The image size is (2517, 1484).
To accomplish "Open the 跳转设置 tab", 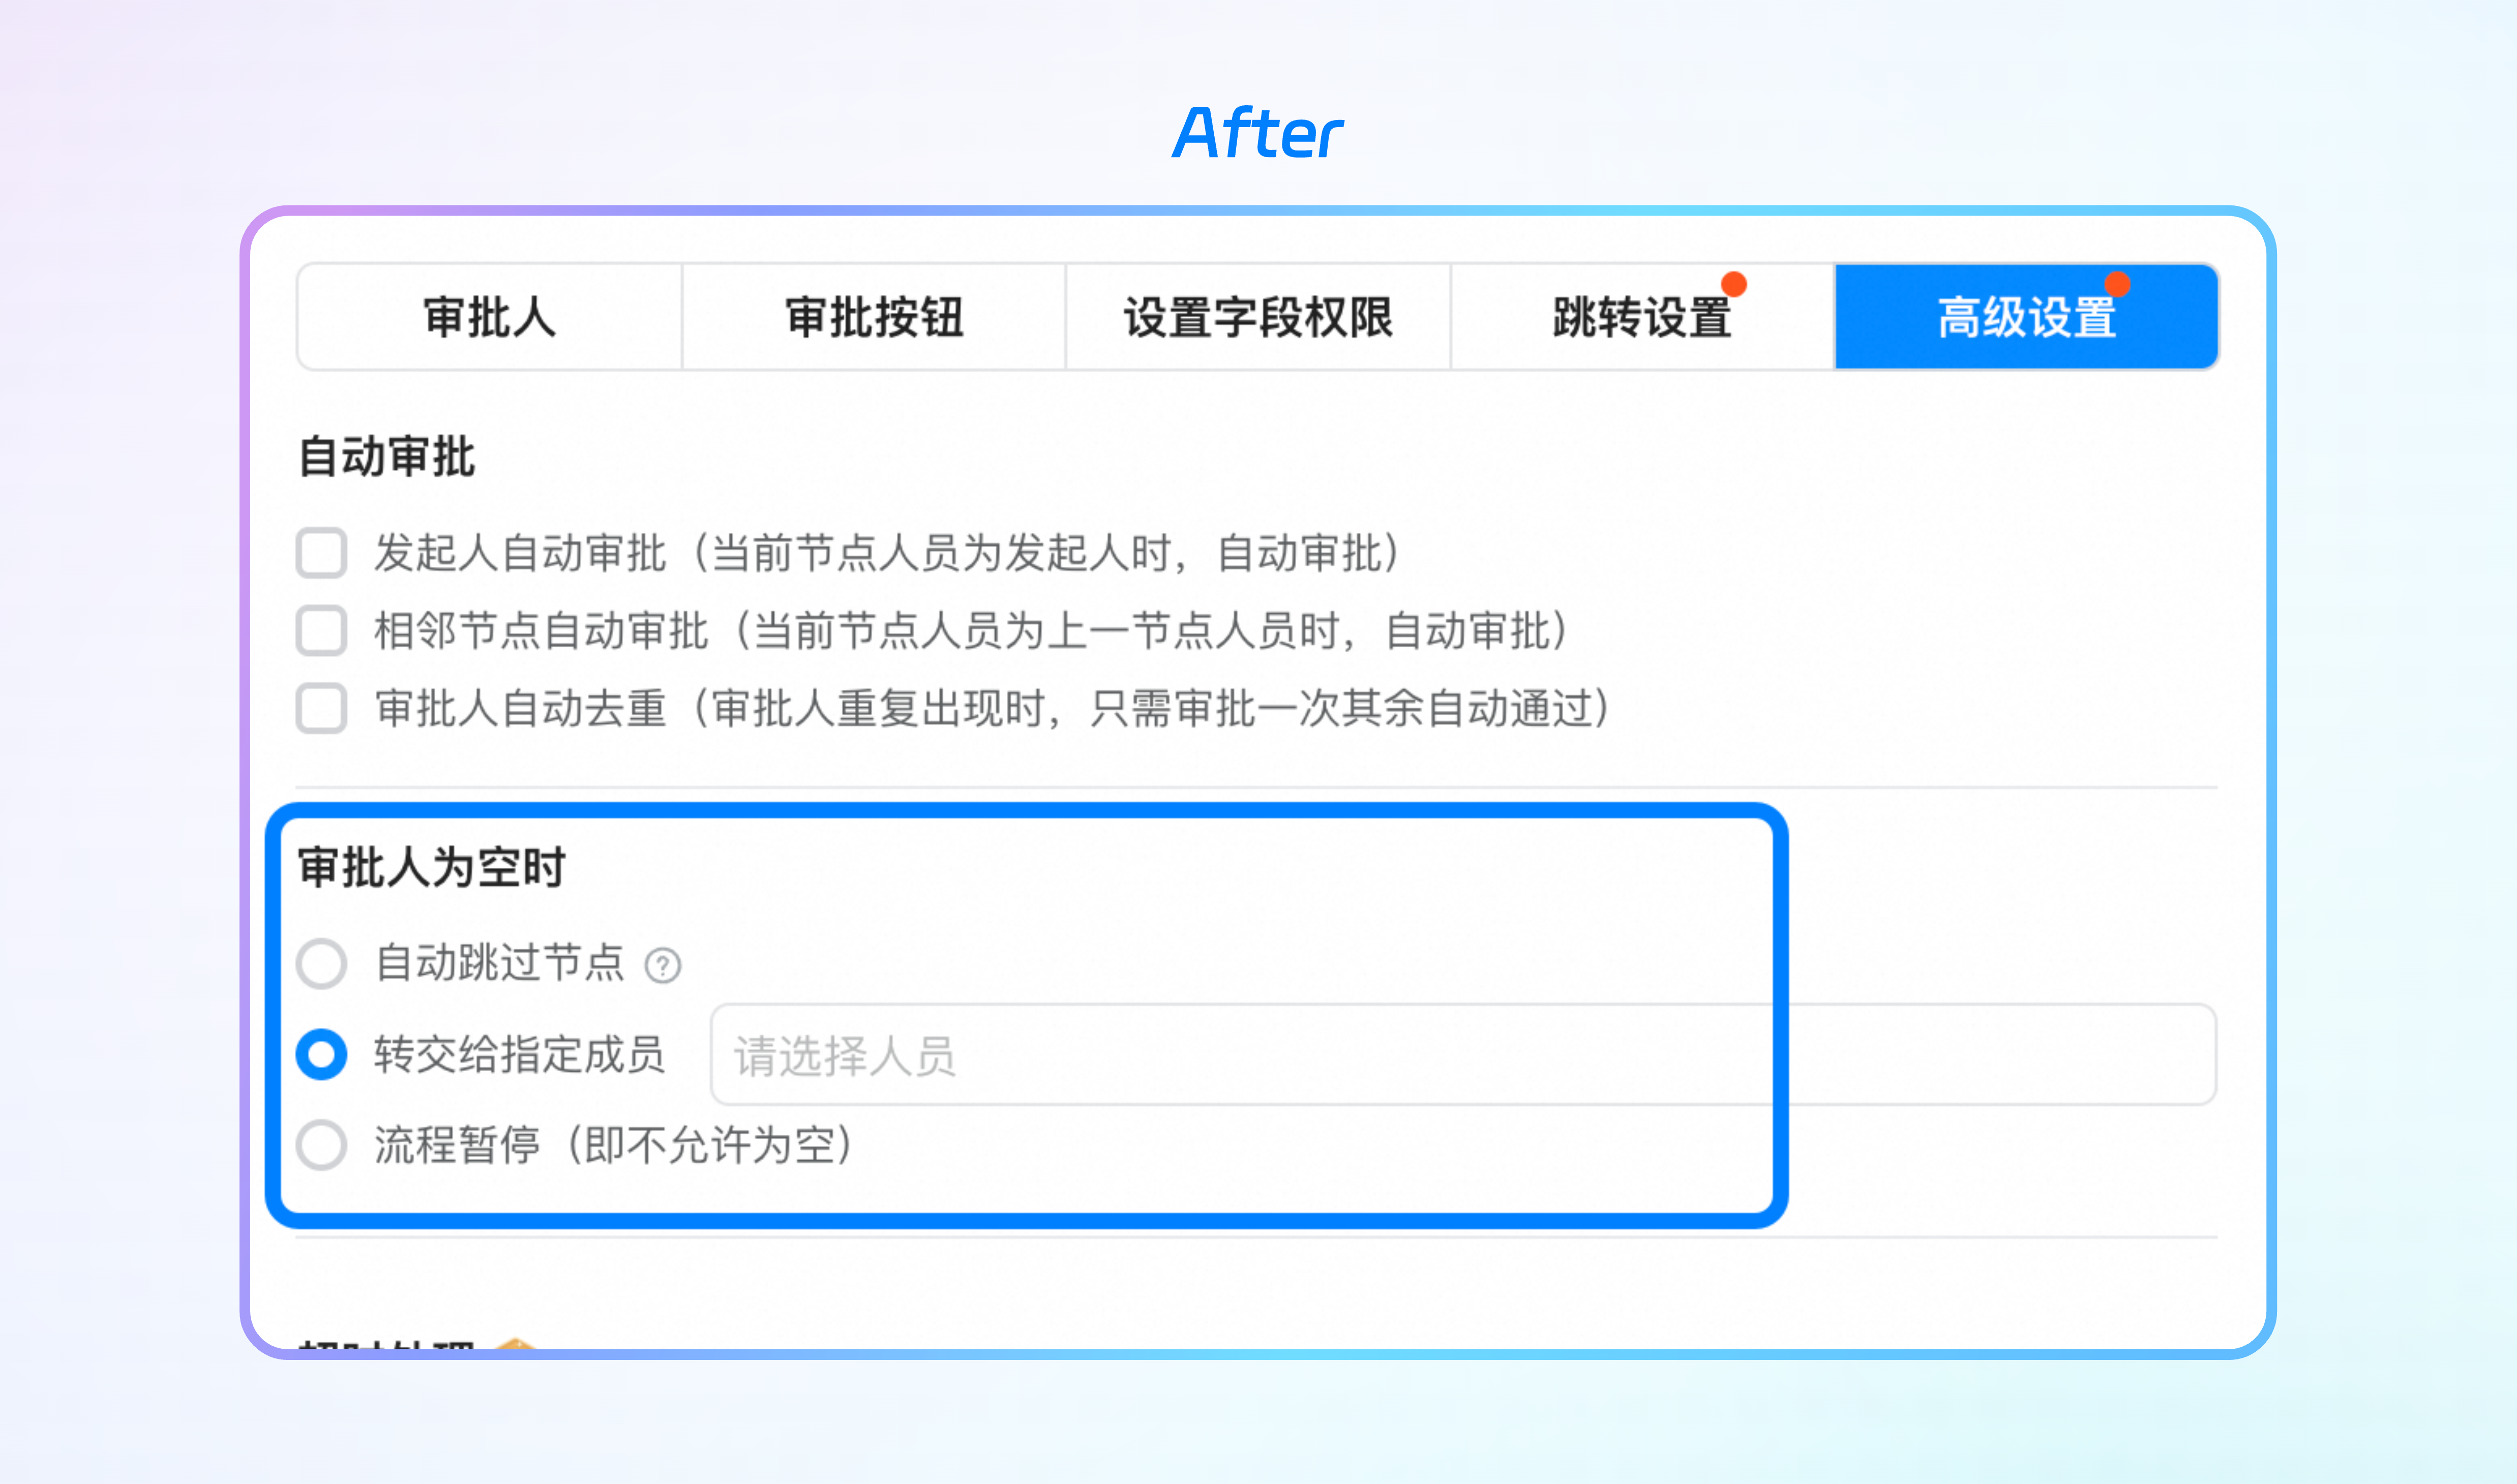I will (x=1642, y=317).
